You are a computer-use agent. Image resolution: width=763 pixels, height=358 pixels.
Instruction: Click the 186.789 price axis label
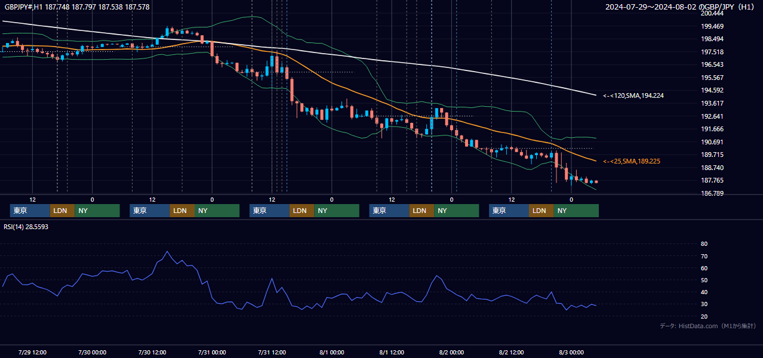point(712,193)
